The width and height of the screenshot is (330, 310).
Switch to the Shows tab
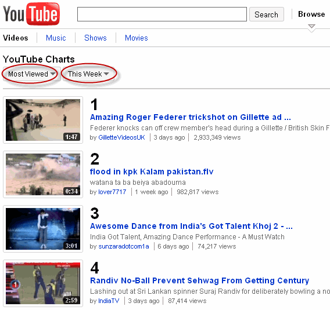(x=95, y=38)
